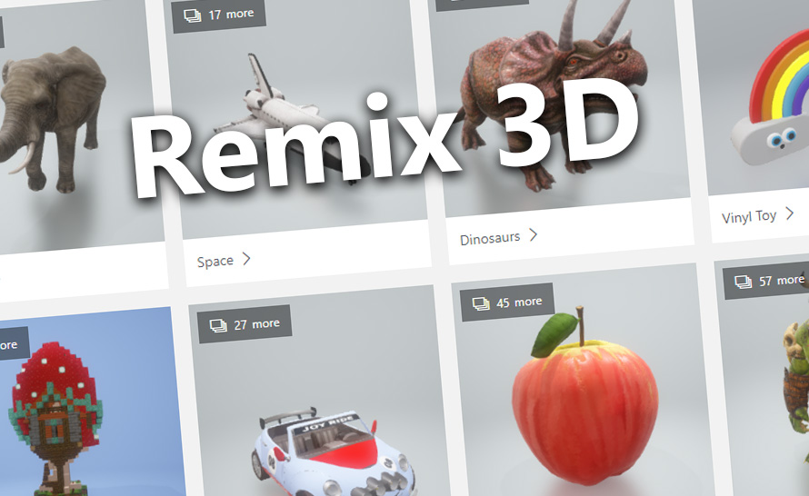Expand the chevron next to Space
809x496 pixels.
click(246, 258)
